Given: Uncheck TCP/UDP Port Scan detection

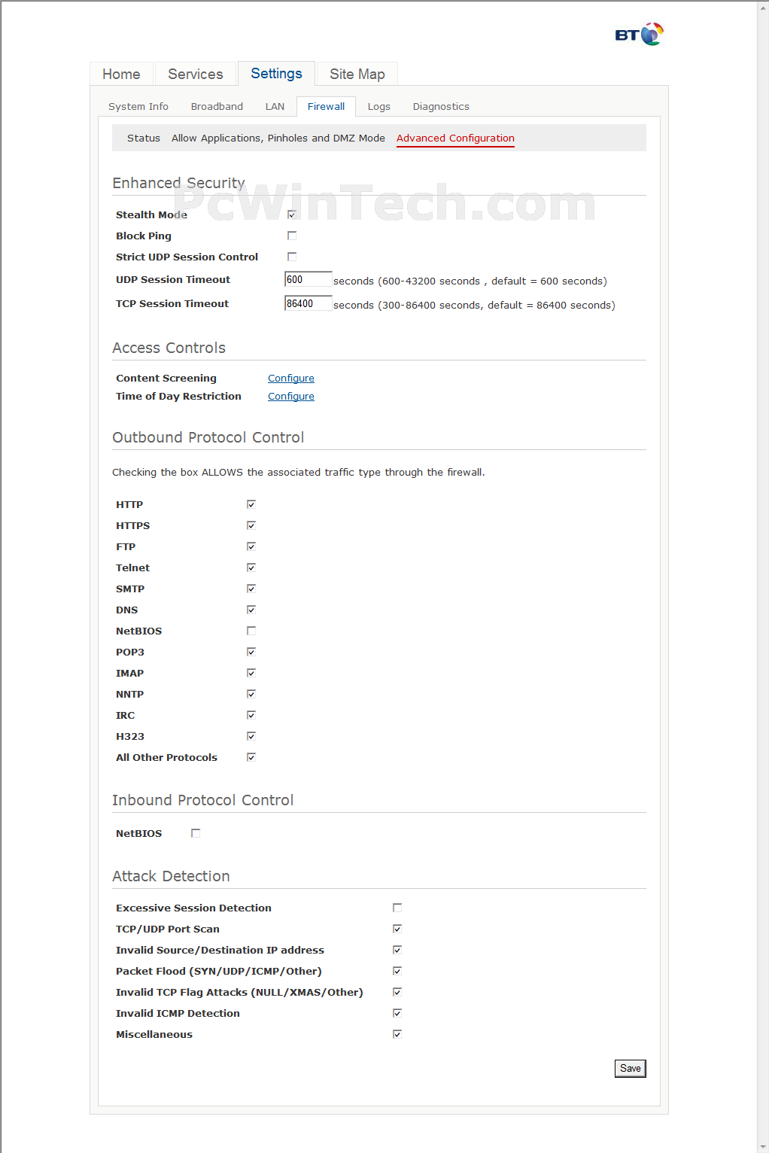Looking at the screenshot, I should [397, 929].
